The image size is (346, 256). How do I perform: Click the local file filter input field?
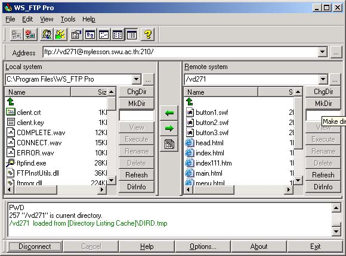pos(137,115)
